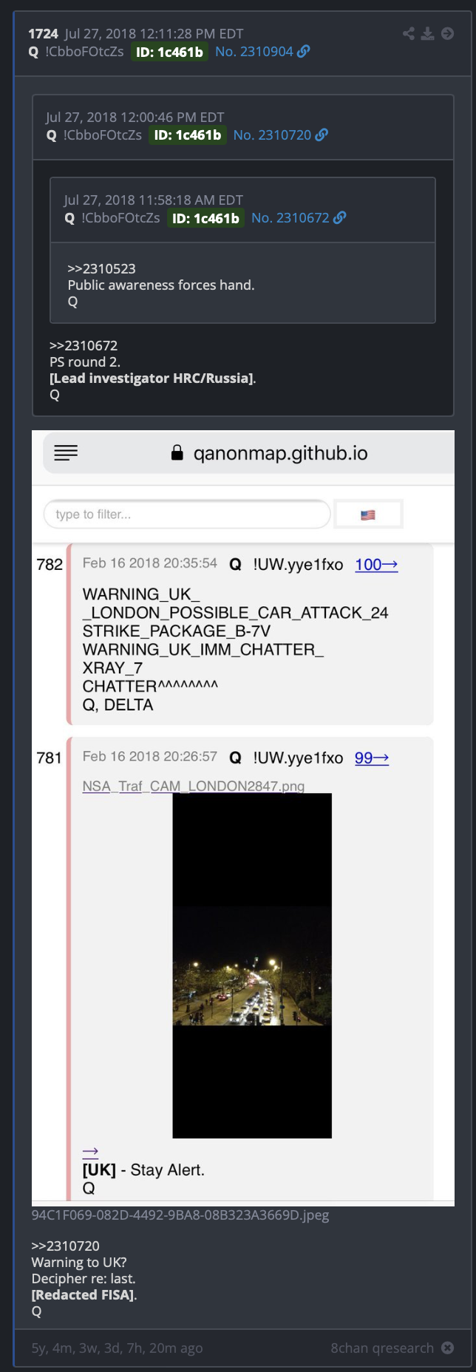Click the link icon beside No. 2310672
The width and height of the screenshot is (476, 1372).
click(x=339, y=217)
